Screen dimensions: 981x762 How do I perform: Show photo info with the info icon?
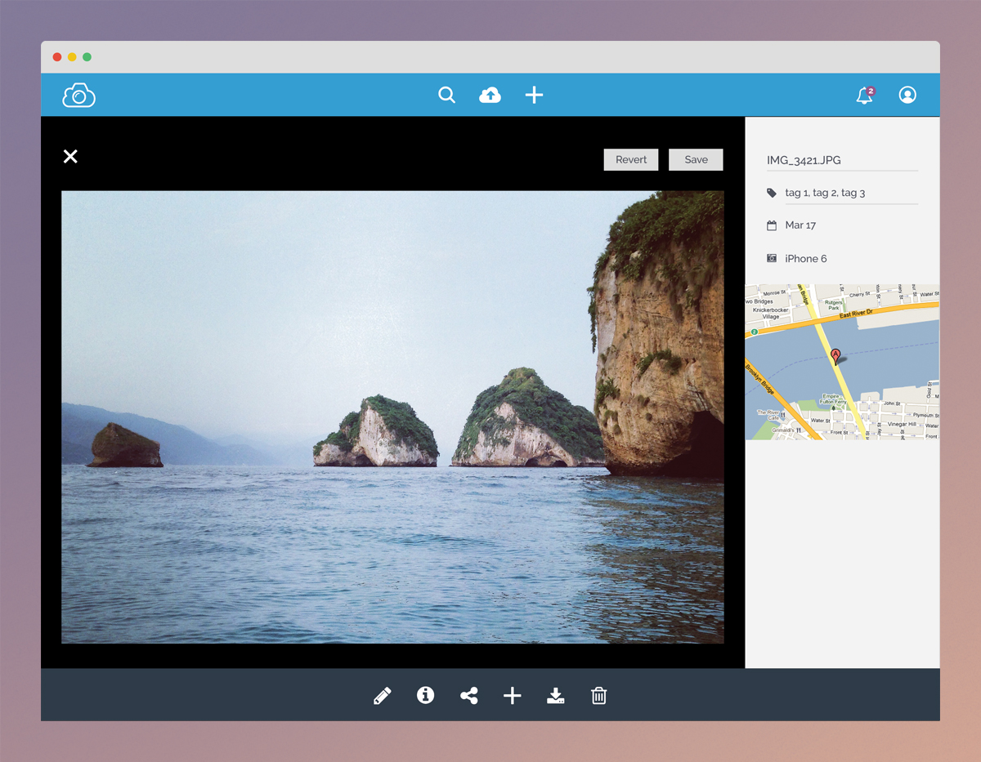tap(425, 695)
